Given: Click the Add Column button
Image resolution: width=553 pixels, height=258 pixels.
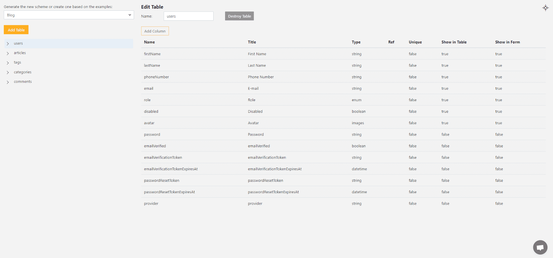Looking at the screenshot, I should [x=155, y=31].
